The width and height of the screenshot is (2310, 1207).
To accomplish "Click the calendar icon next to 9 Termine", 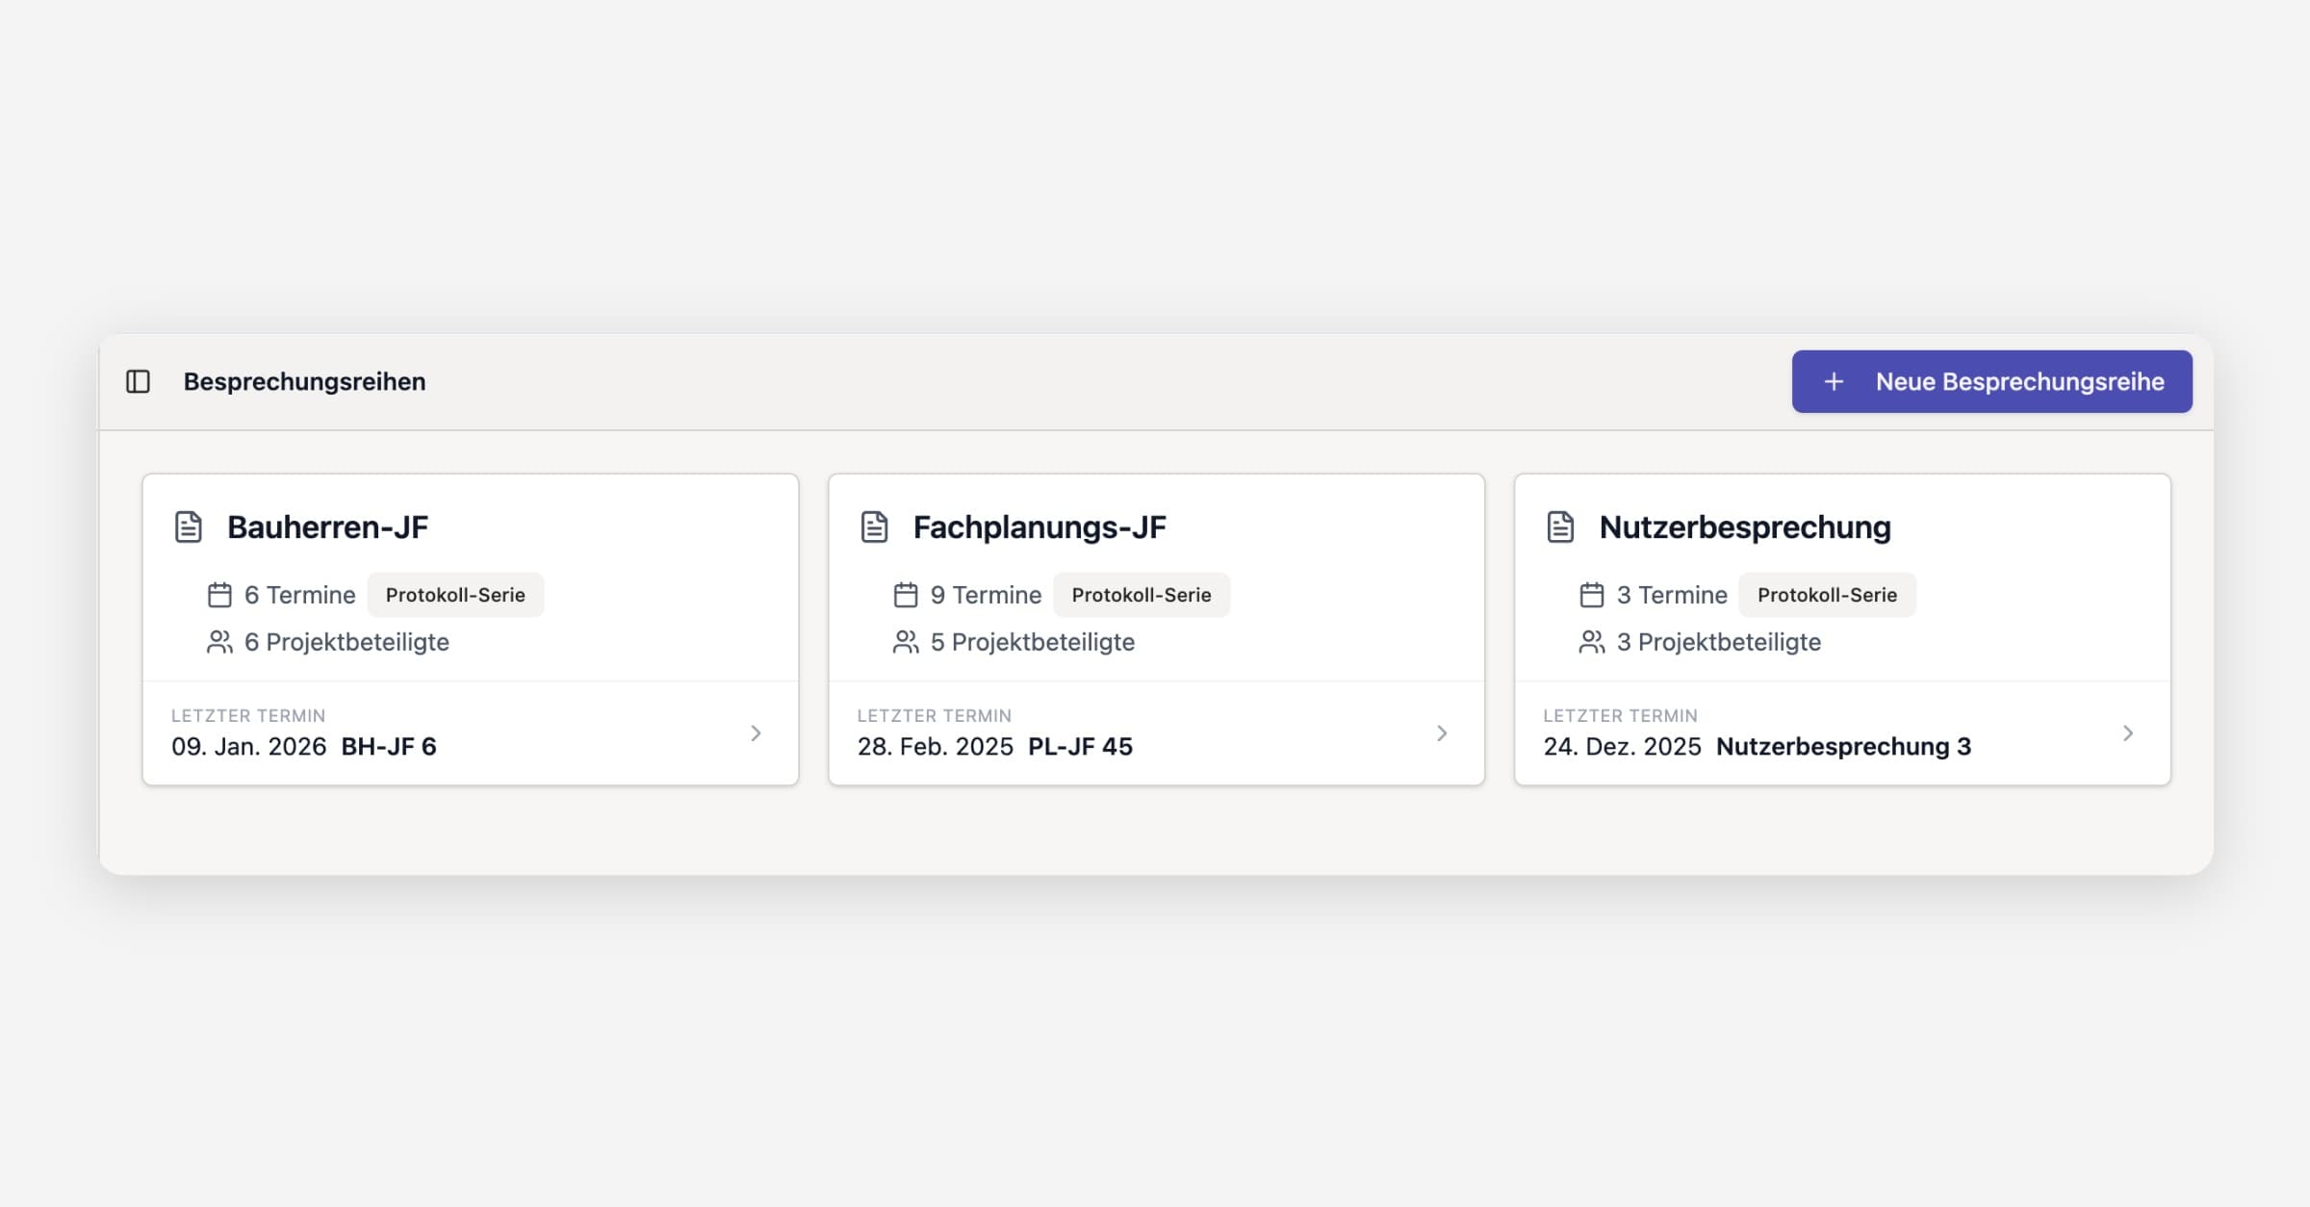I will tap(906, 595).
